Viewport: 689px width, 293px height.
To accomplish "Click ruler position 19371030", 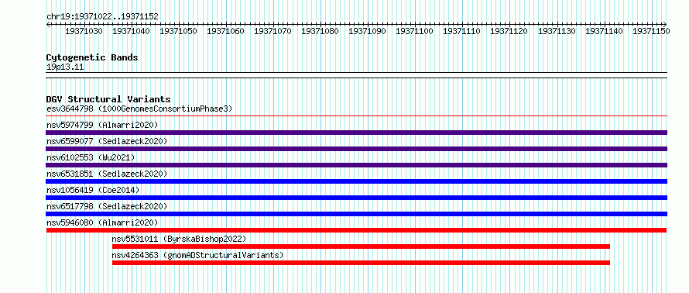I will pyautogui.click(x=84, y=31).
